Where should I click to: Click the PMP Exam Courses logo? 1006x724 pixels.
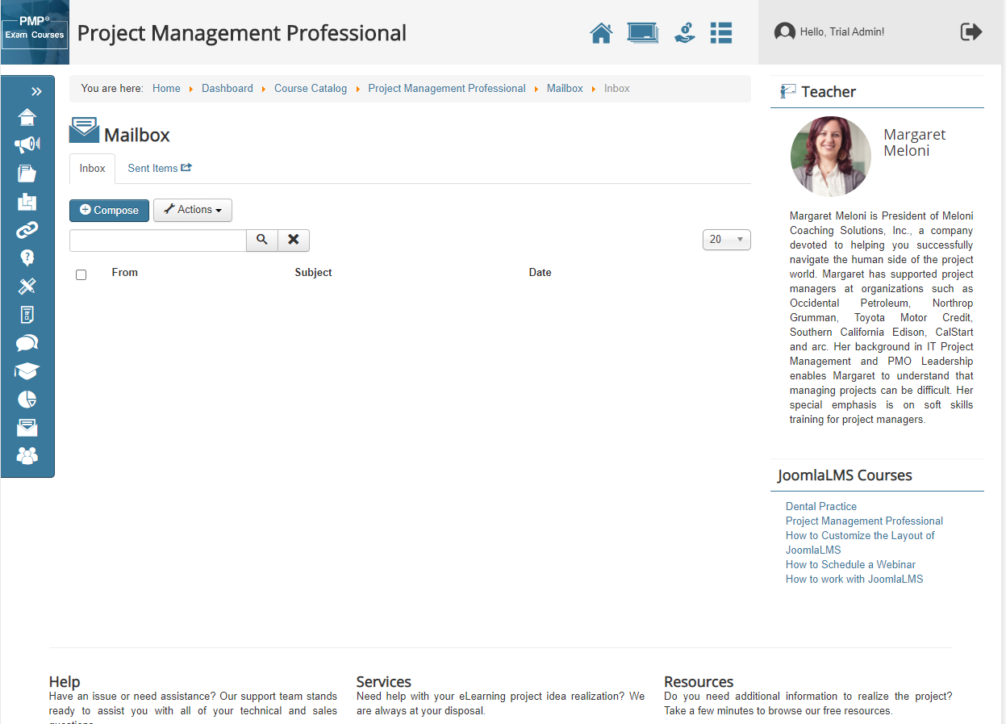tap(35, 32)
